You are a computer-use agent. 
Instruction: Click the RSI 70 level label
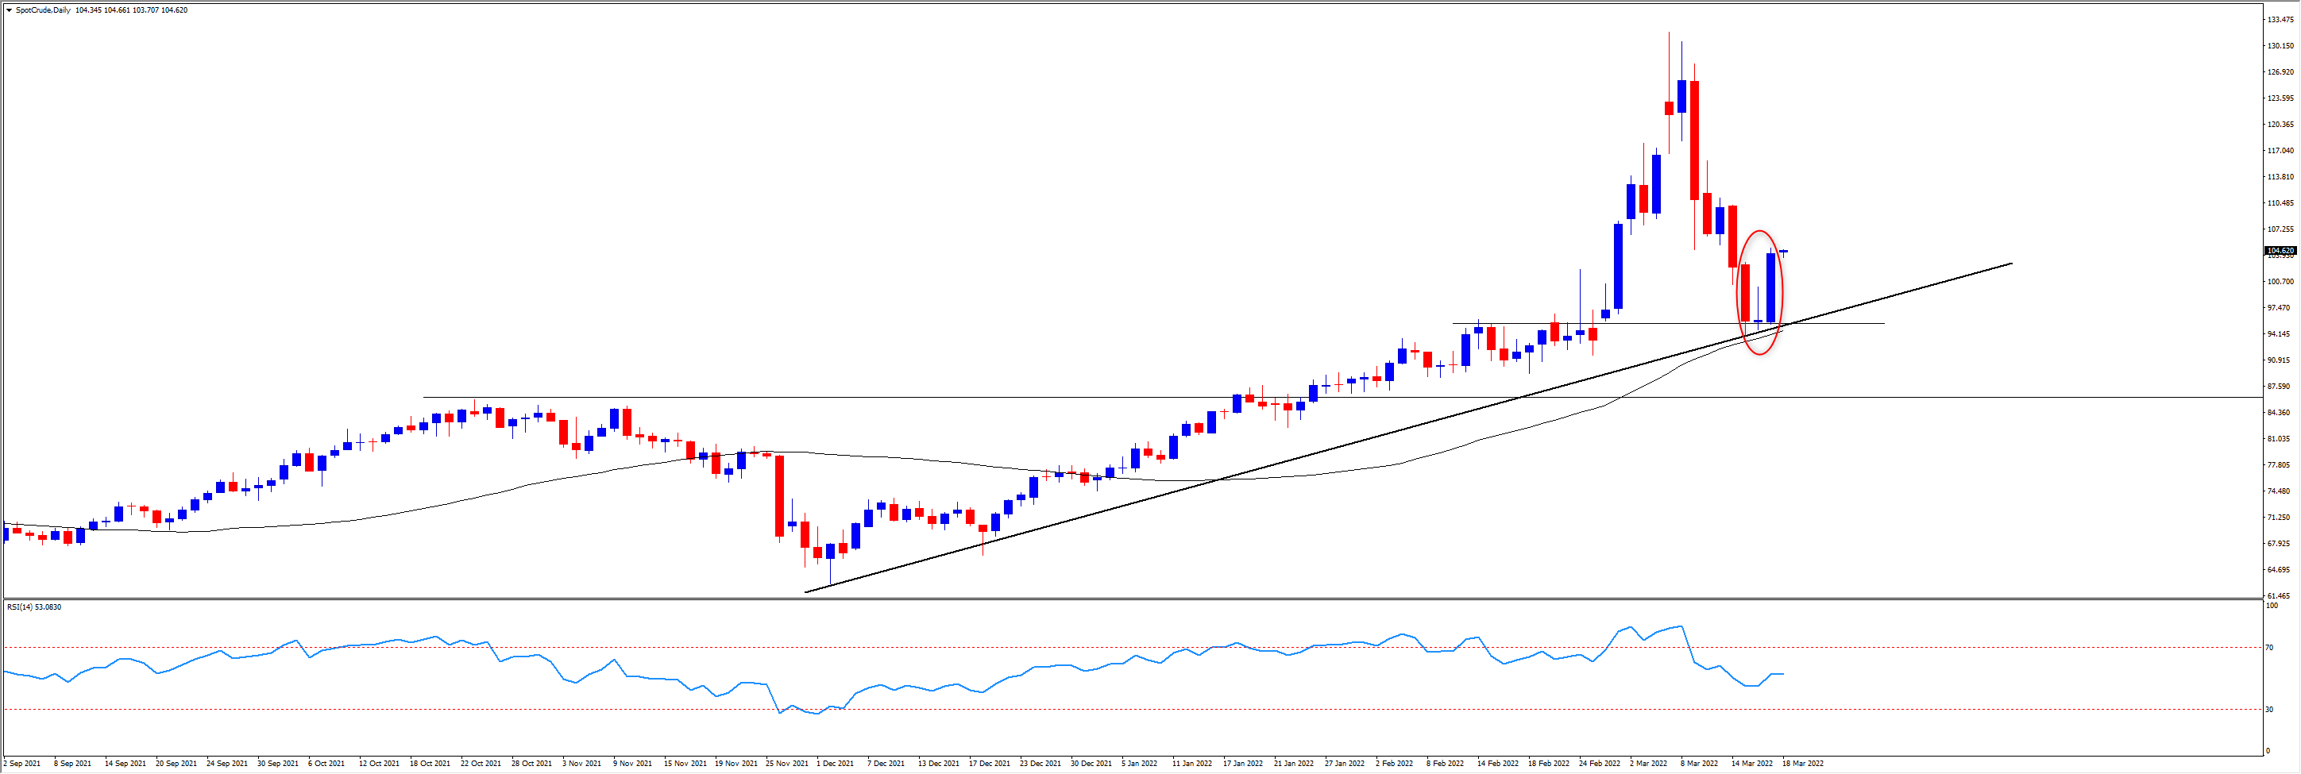[2270, 647]
